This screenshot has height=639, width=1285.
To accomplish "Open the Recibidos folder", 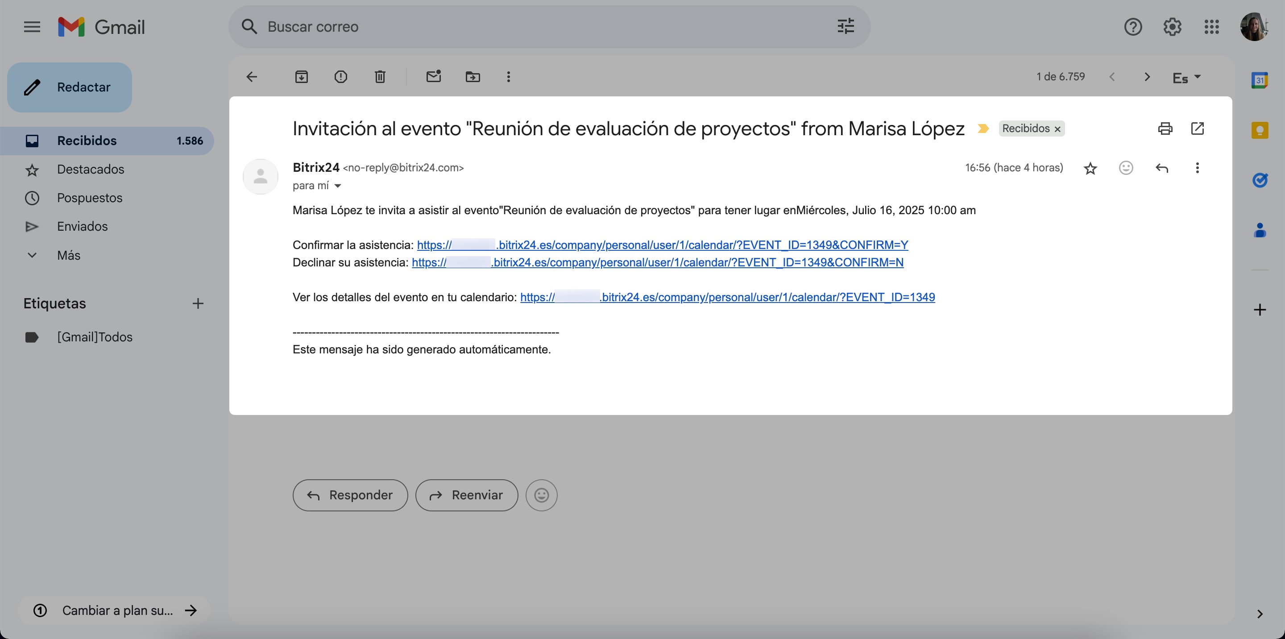I will 107,141.
